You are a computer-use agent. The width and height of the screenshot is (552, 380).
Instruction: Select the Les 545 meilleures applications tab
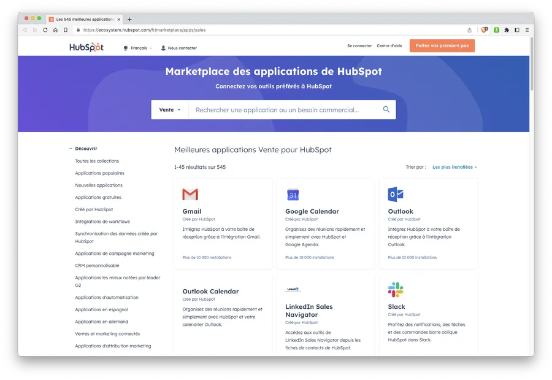click(85, 20)
